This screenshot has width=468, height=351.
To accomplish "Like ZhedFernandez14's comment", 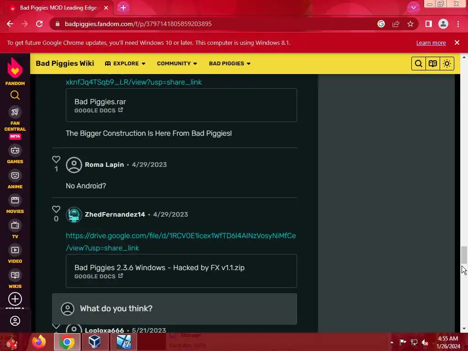I will click(x=56, y=209).
